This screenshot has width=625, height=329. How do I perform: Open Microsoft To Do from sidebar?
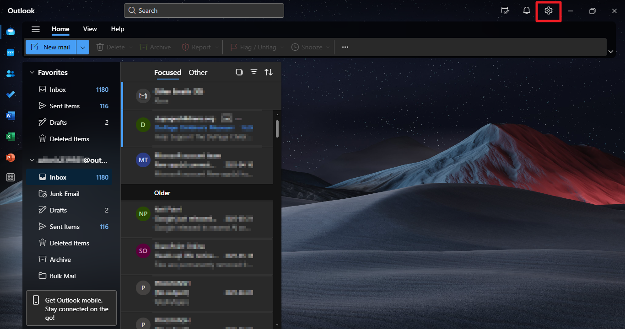pyautogui.click(x=10, y=95)
